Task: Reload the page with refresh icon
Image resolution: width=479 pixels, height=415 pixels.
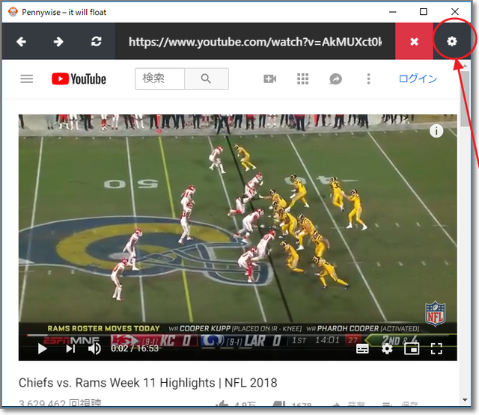Action: point(96,42)
